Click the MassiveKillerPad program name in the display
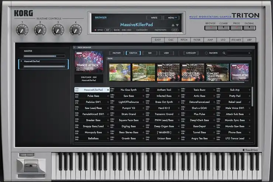 (136, 25)
